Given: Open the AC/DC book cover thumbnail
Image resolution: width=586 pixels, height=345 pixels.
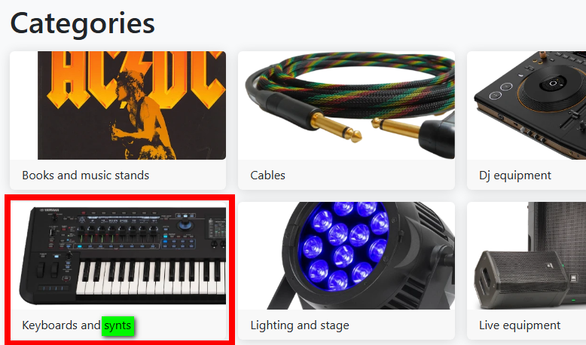Looking at the screenshot, I should coord(132,105).
